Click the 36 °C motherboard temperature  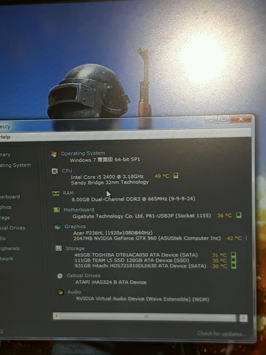pyautogui.click(x=224, y=215)
